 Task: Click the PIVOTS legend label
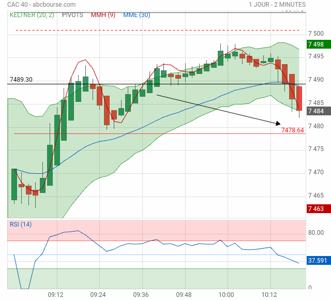point(72,15)
